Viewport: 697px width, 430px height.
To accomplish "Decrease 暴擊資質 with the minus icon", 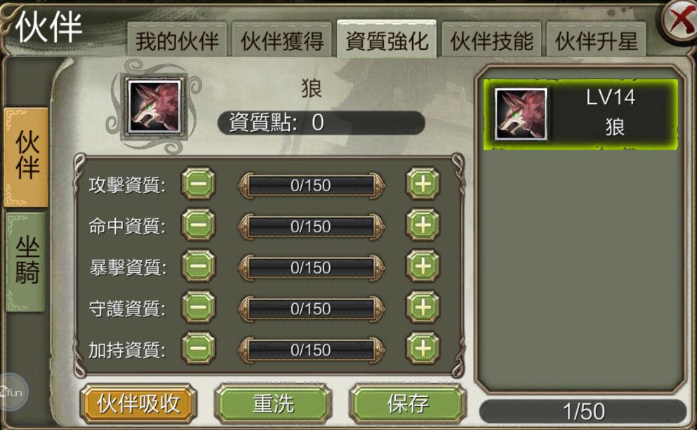I will pos(198,266).
